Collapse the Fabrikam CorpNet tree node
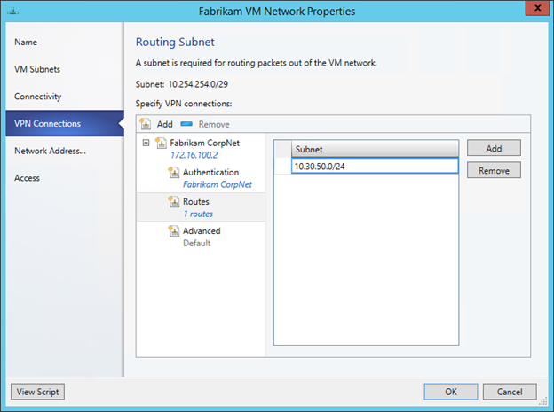Viewport: 554px width, 412px height. pos(146,143)
